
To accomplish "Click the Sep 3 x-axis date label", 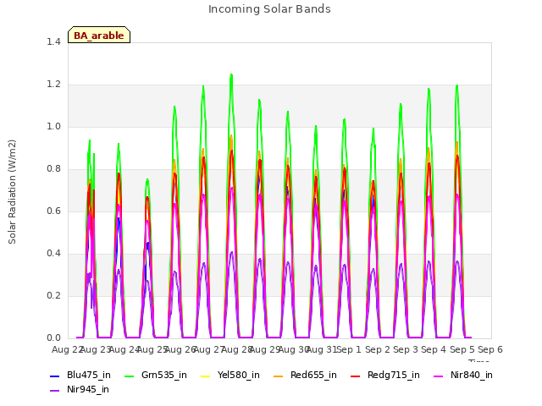I will pos(406,349).
